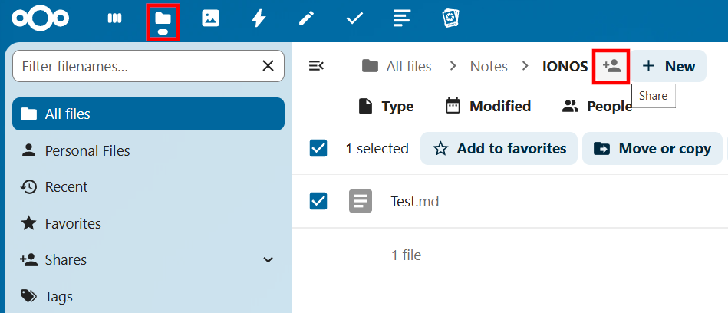
Task: Open the Files app icon
Action: click(x=163, y=18)
